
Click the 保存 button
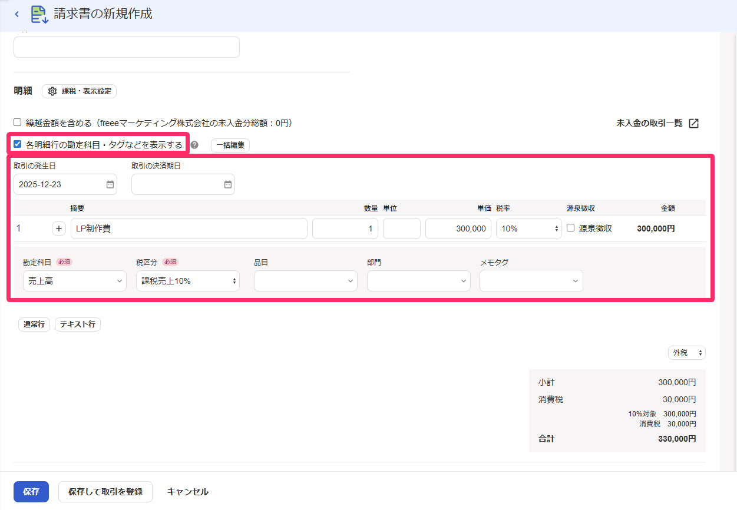pyautogui.click(x=31, y=492)
